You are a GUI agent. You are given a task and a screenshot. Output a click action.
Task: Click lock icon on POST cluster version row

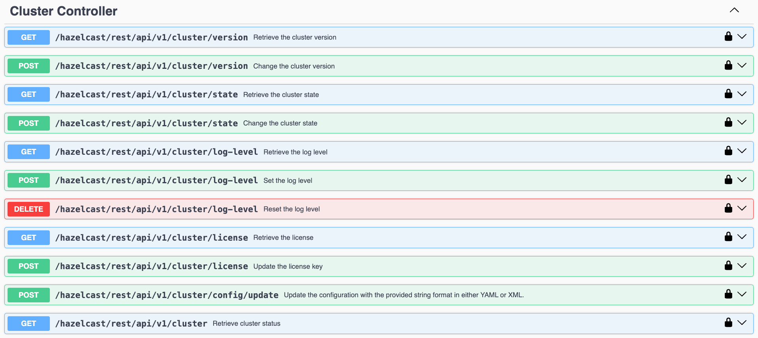coord(728,65)
